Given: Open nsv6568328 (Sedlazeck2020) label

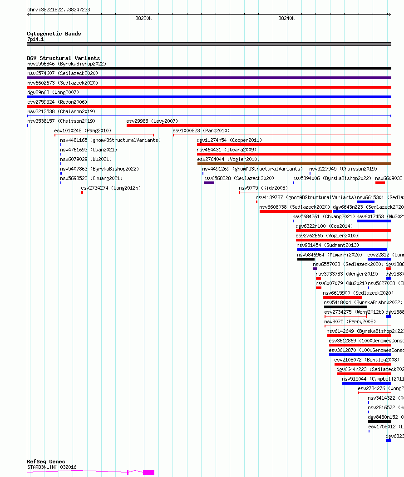Looking at the screenshot, I should pyautogui.click(x=239, y=179).
